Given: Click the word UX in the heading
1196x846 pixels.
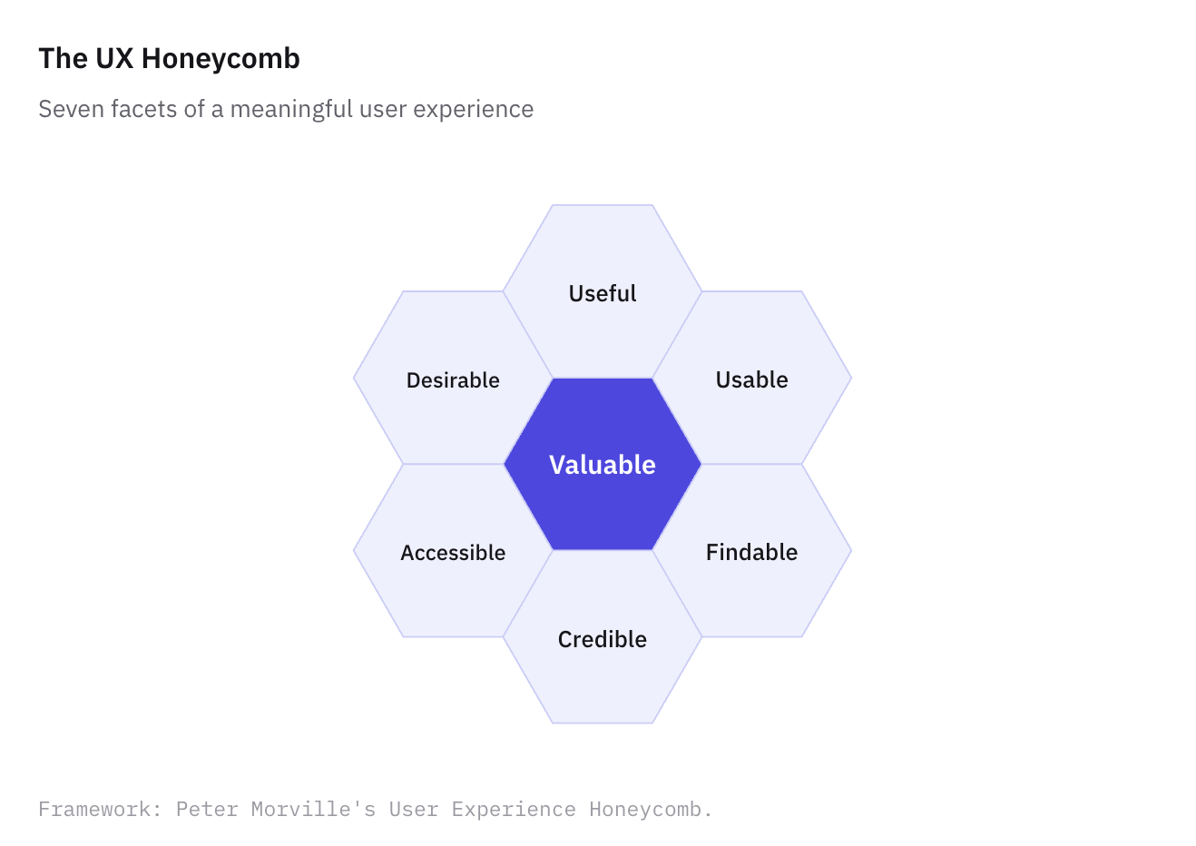Looking at the screenshot, I should (x=114, y=58).
